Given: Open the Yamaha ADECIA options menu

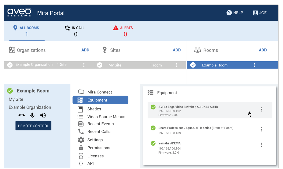Looking at the screenshot, I should 261,145.
